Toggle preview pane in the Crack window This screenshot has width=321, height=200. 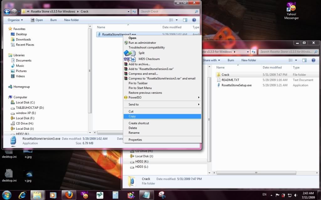(185, 20)
